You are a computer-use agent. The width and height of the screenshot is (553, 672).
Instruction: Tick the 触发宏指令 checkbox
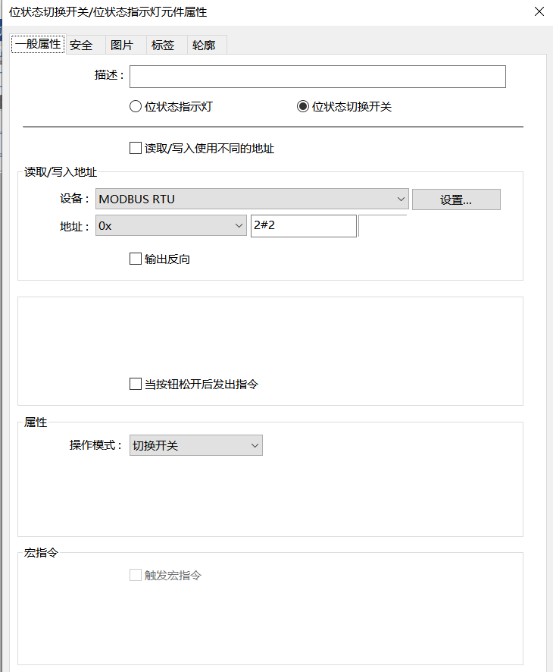tap(136, 576)
